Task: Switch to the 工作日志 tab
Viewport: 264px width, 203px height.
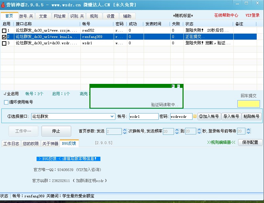Action: [x=11, y=144]
